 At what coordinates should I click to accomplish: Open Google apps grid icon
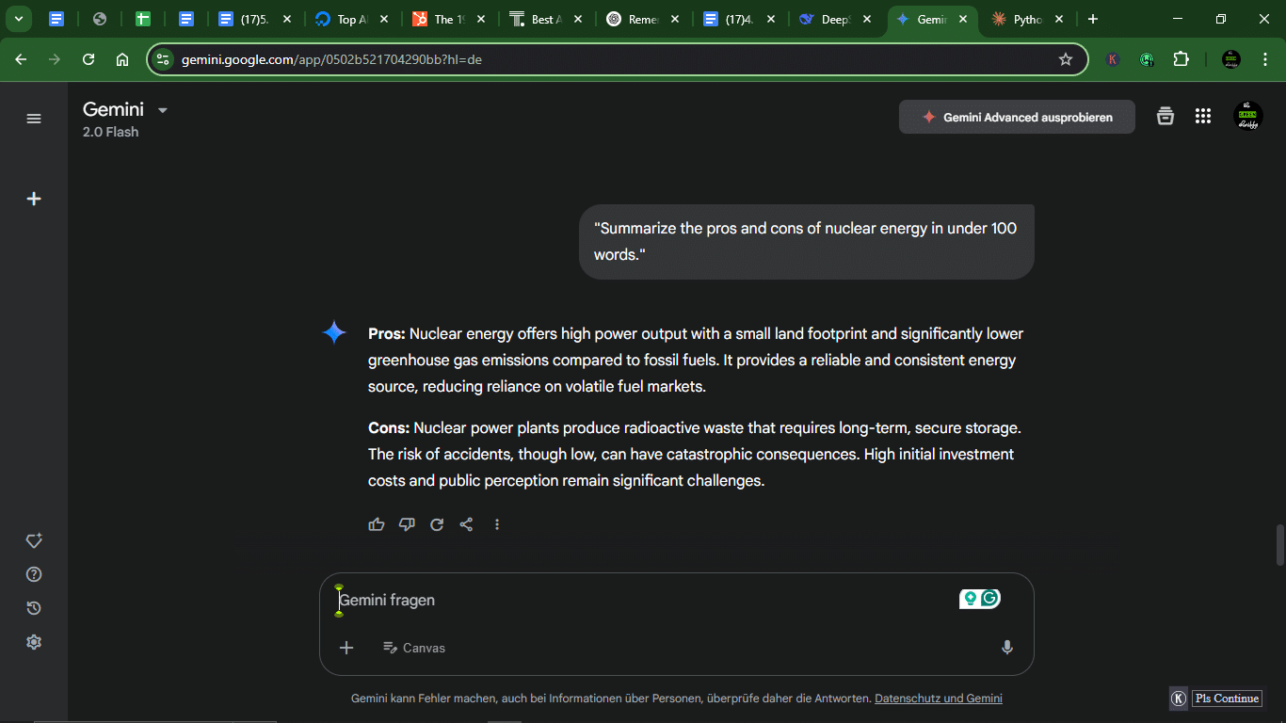[1202, 116]
